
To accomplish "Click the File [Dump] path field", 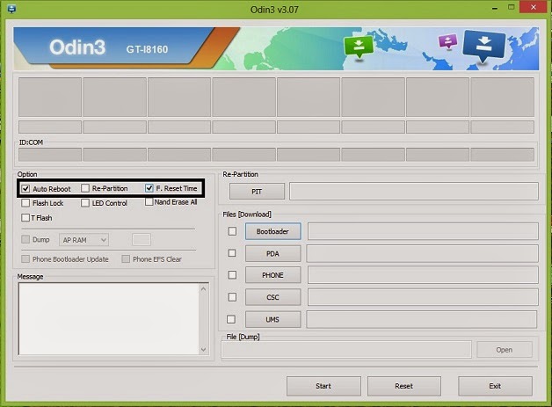I will [346, 350].
